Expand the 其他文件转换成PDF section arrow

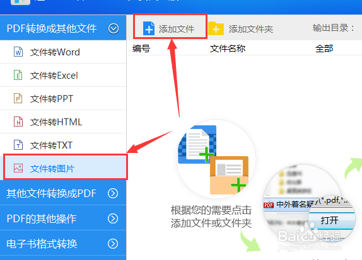click(x=113, y=193)
